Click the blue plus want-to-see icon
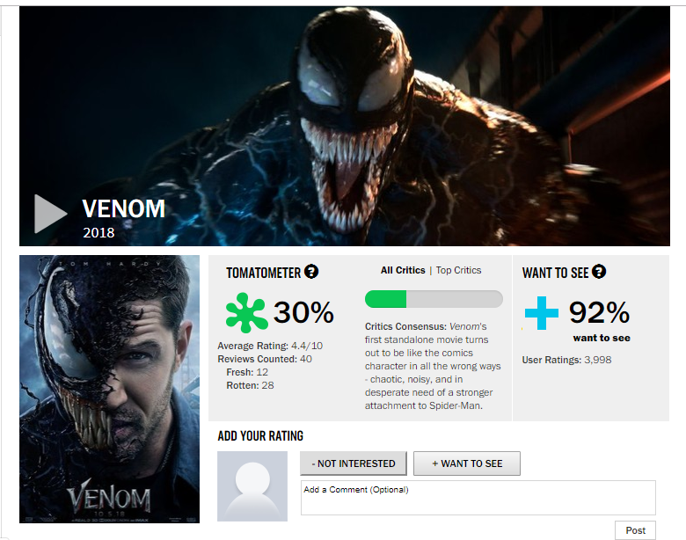Viewport: 686px width, 540px height. (x=542, y=313)
